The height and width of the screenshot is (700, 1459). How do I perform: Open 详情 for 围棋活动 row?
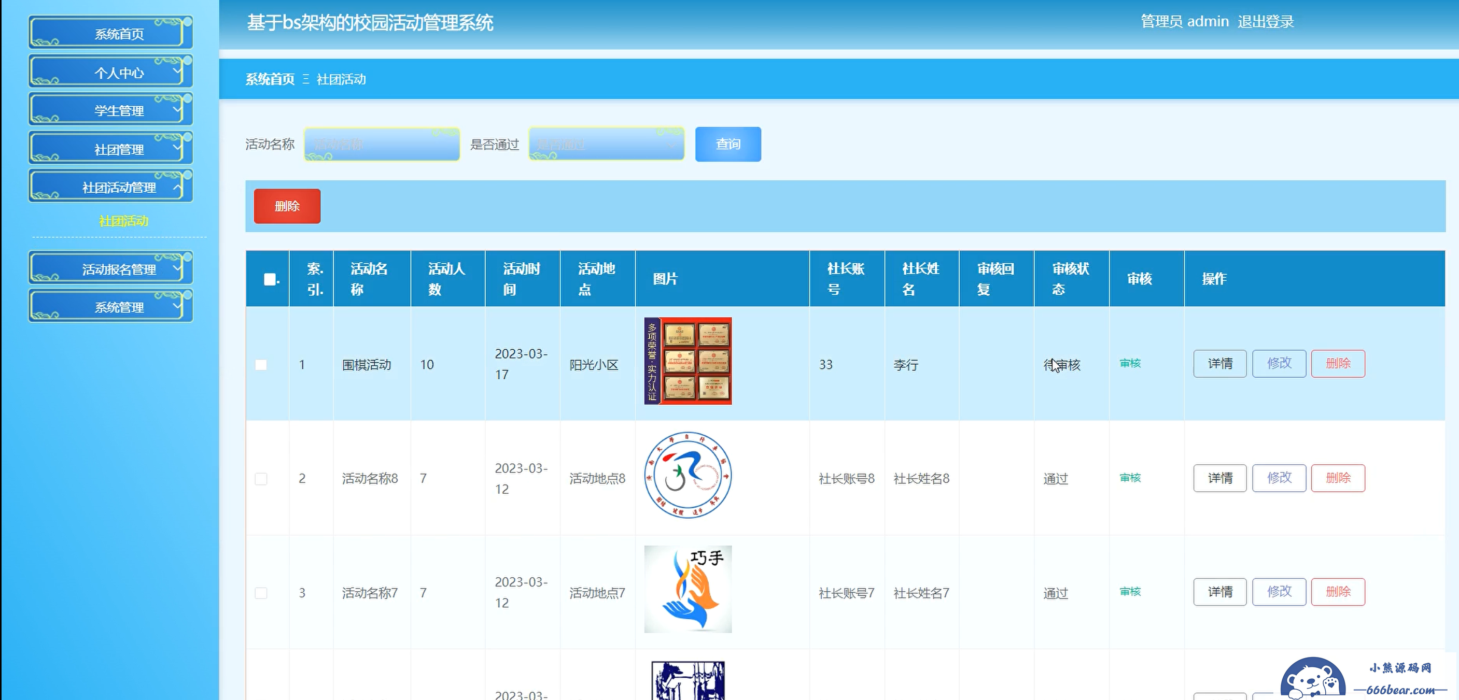point(1220,363)
